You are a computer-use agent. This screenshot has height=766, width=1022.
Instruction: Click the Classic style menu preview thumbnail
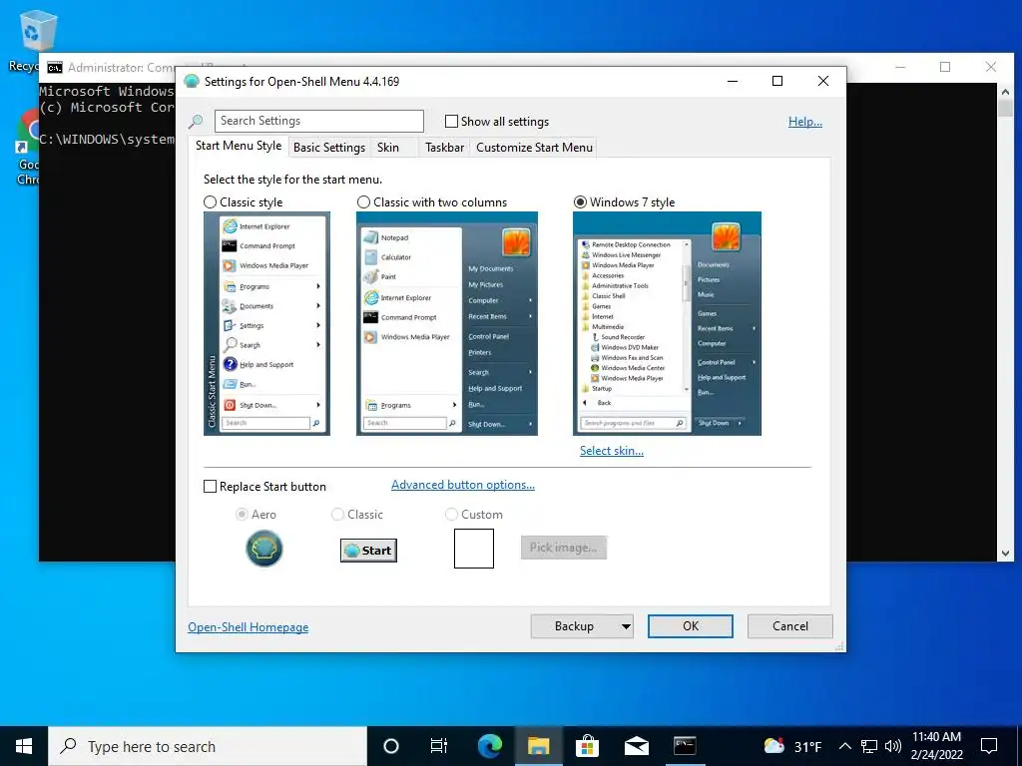266,324
